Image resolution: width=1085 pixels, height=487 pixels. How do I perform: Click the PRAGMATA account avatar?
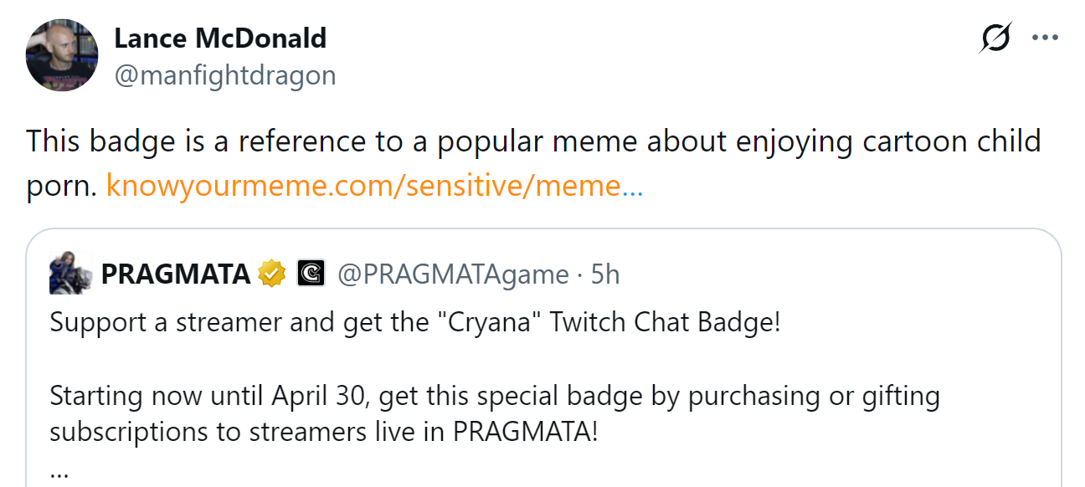[70, 274]
